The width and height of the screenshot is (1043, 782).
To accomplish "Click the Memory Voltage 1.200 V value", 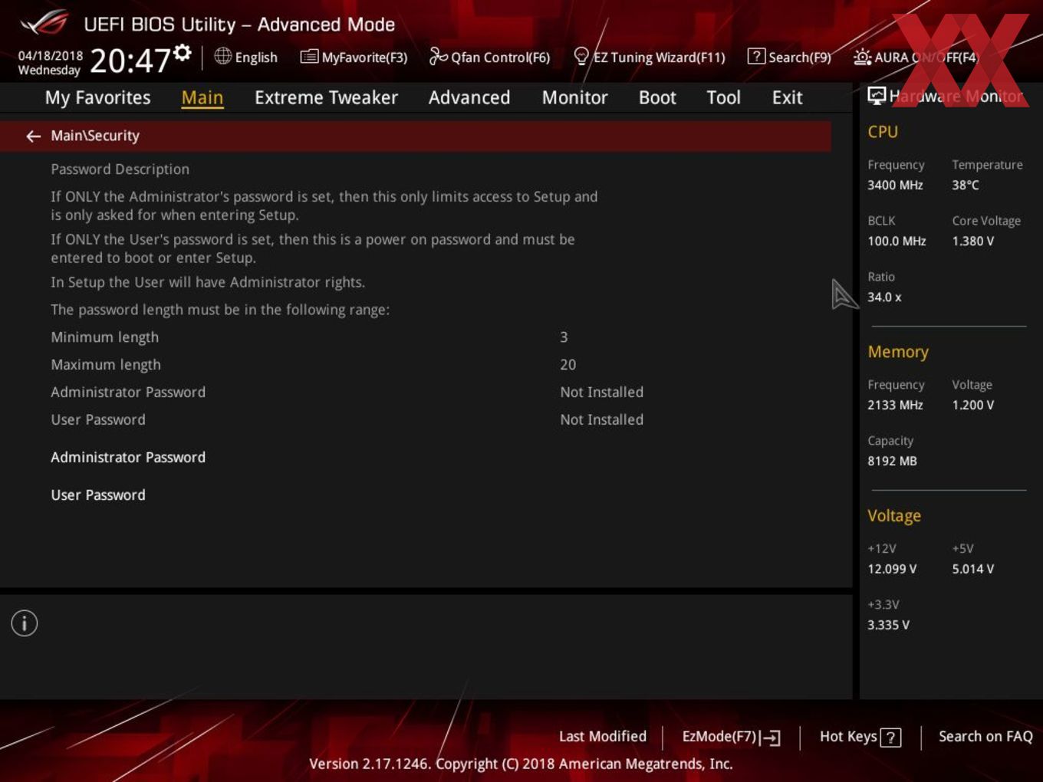I will [973, 406].
